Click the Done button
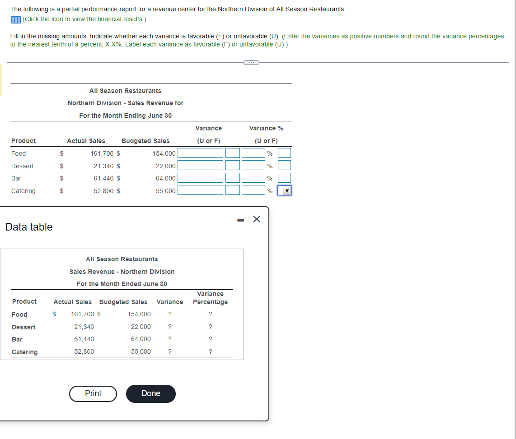 (x=150, y=393)
